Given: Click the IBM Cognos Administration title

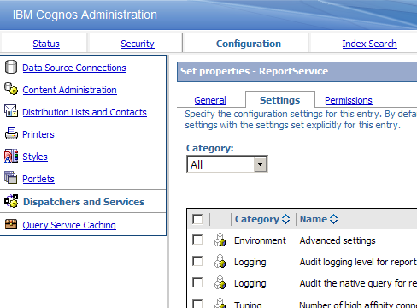Looking at the screenshot, I should [85, 15].
